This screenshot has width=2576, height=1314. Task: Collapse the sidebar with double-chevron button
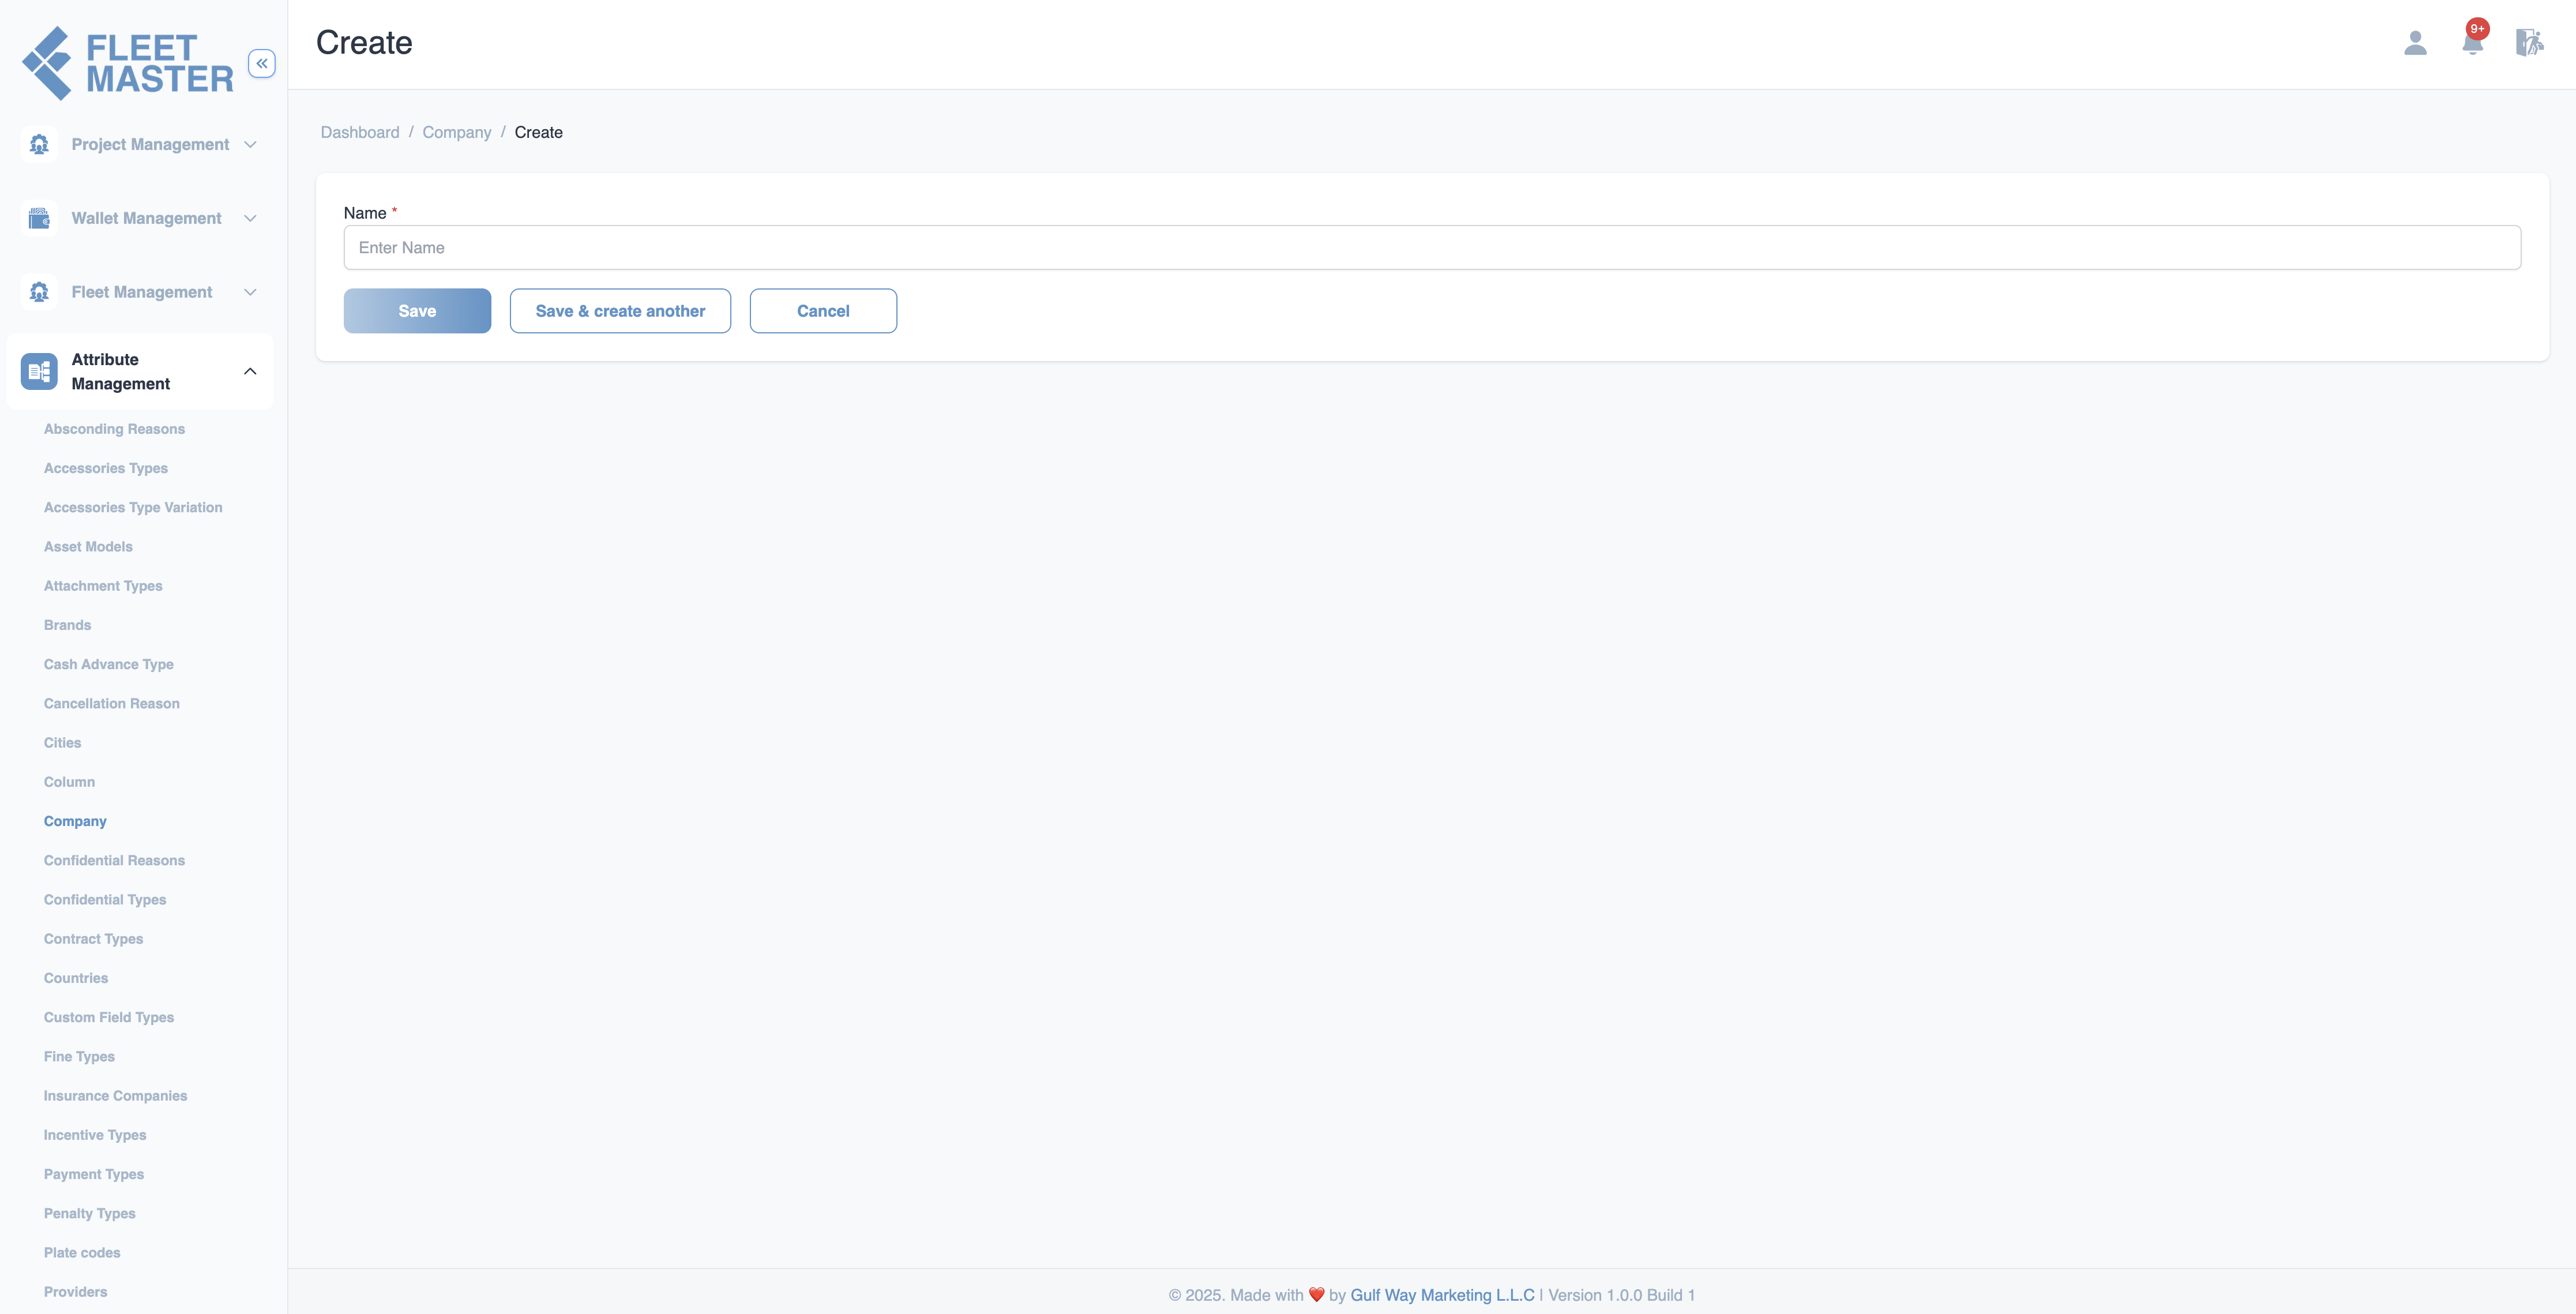click(262, 63)
